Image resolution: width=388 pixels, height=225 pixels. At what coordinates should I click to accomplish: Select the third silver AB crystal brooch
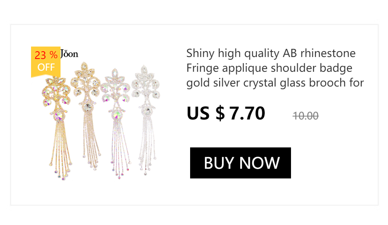[116, 123]
